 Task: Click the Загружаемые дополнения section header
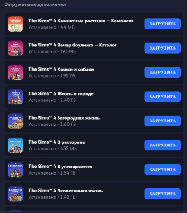click(x=35, y=4)
